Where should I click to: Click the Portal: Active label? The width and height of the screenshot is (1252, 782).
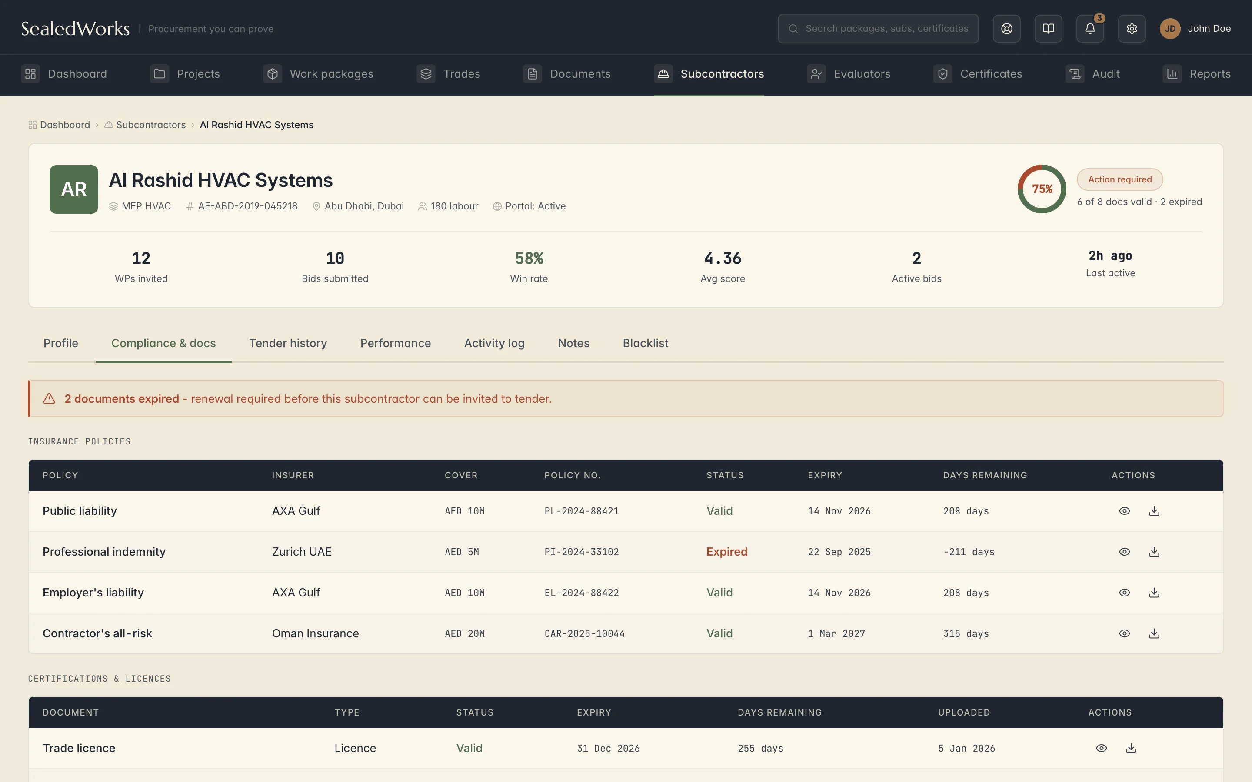529,206
